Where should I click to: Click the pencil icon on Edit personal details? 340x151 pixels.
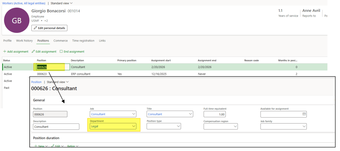coord(35,28)
